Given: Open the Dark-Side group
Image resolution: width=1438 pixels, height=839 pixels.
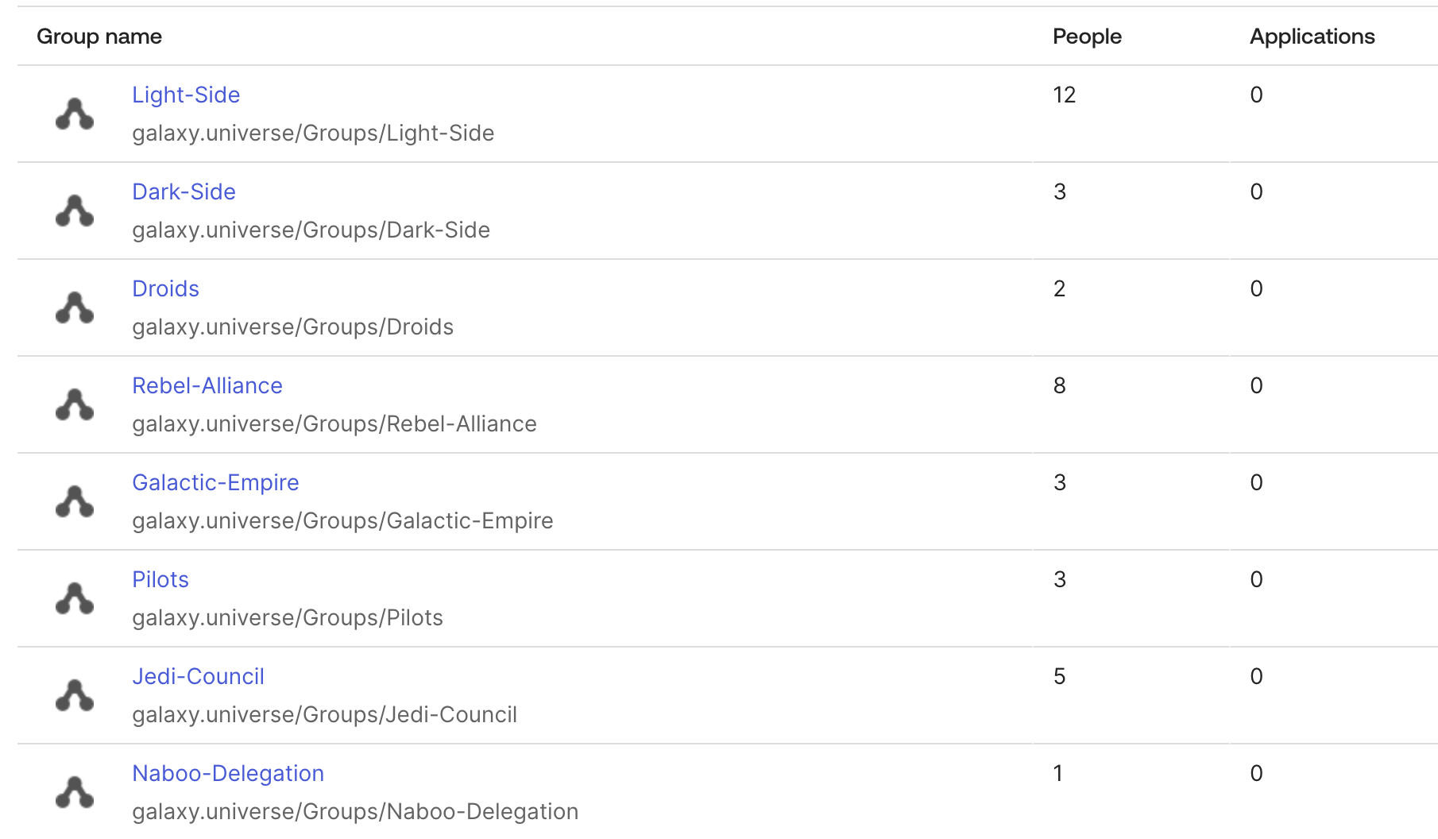Looking at the screenshot, I should tap(184, 191).
